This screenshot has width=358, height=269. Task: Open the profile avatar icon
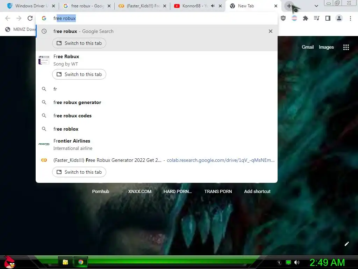pyautogui.click(x=339, y=18)
